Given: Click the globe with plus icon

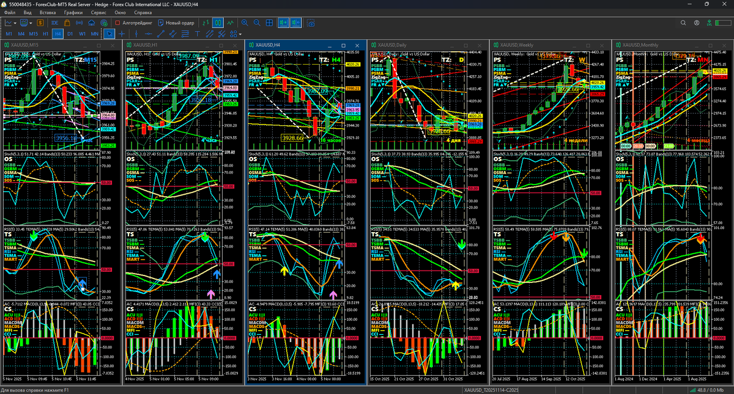Looking at the screenshot, I should click(104, 23).
